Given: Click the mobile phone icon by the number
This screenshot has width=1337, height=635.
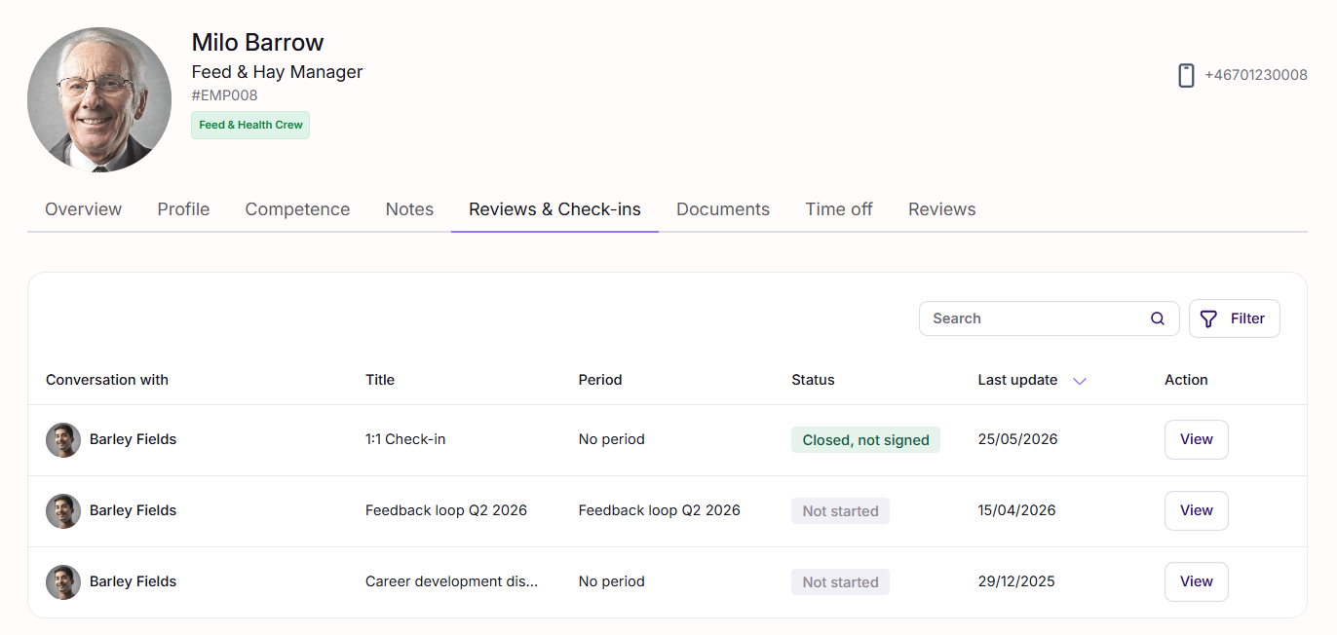Looking at the screenshot, I should point(1186,75).
